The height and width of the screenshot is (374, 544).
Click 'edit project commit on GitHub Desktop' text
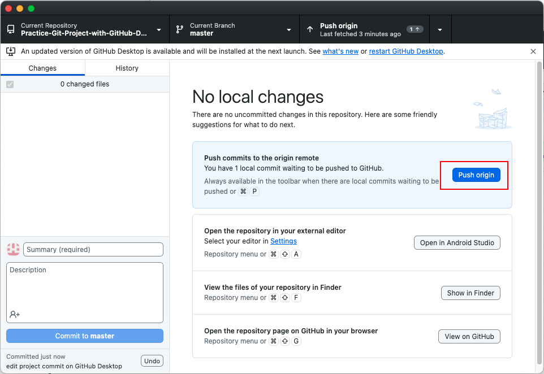[64, 366]
